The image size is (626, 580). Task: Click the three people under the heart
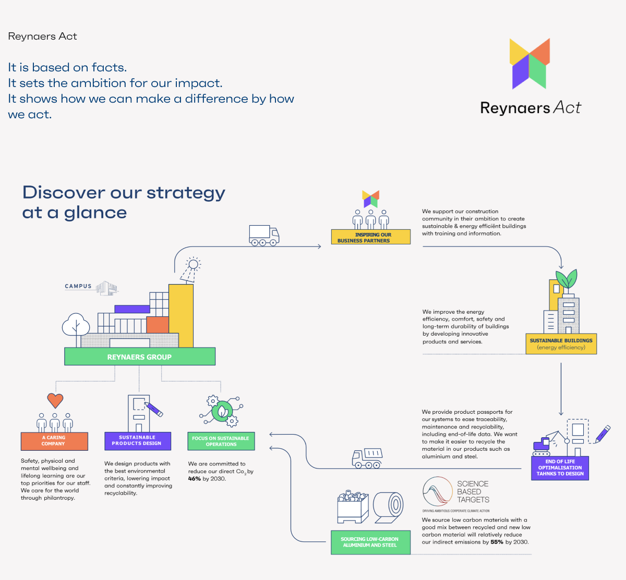click(55, 423)
